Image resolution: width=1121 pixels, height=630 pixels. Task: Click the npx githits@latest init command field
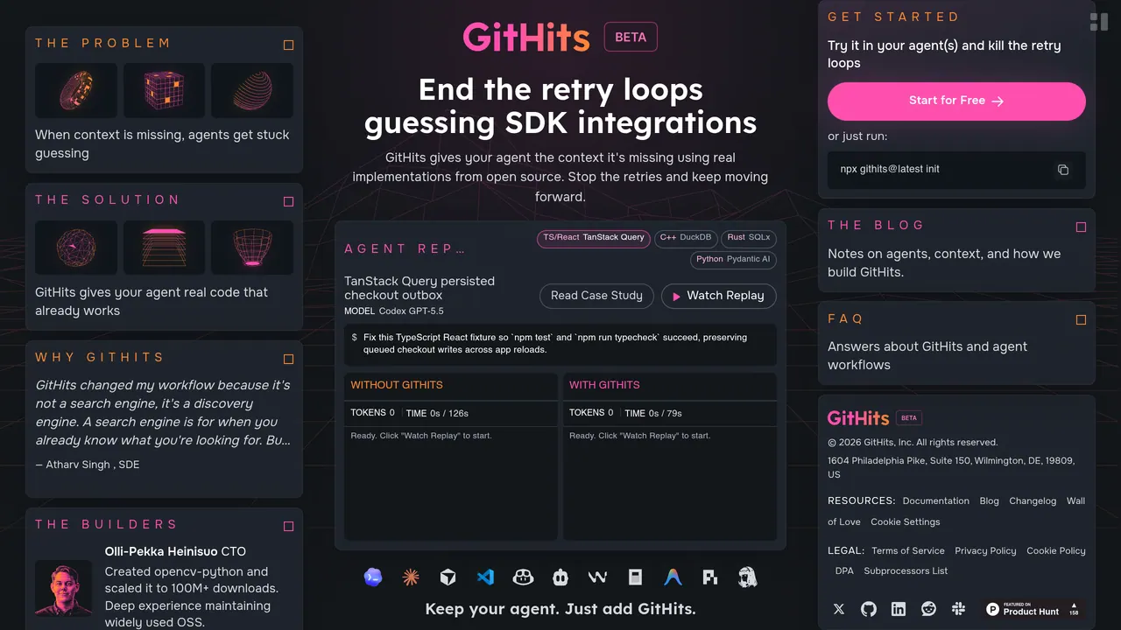[956, 170]
